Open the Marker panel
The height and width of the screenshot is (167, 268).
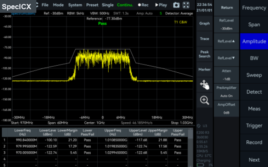[x=205, y=69]
